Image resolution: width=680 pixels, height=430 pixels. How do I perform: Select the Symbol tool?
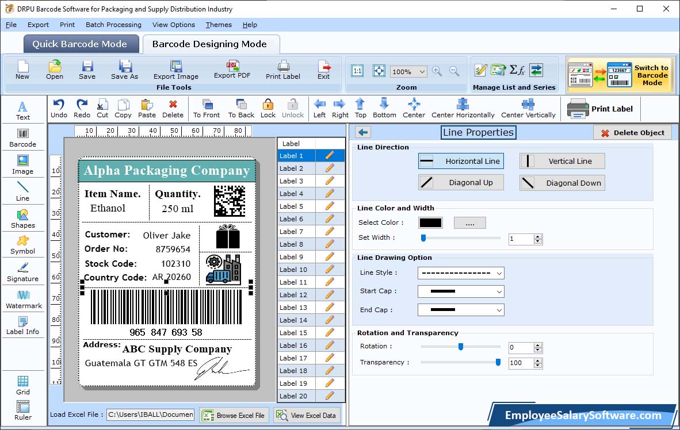click(22, 245)
